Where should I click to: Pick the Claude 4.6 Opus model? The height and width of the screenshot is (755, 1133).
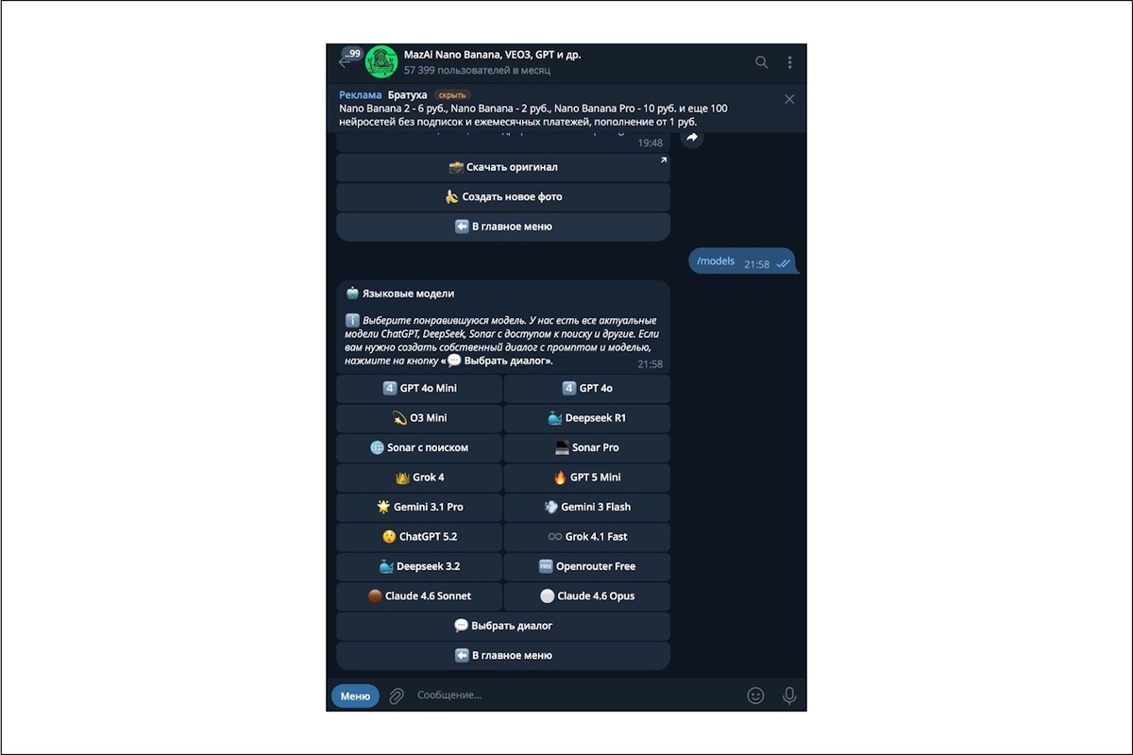(x=587, y=596)
